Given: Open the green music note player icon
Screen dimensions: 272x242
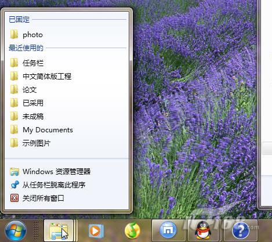Looking at the screenshot, I should [132, 230].
